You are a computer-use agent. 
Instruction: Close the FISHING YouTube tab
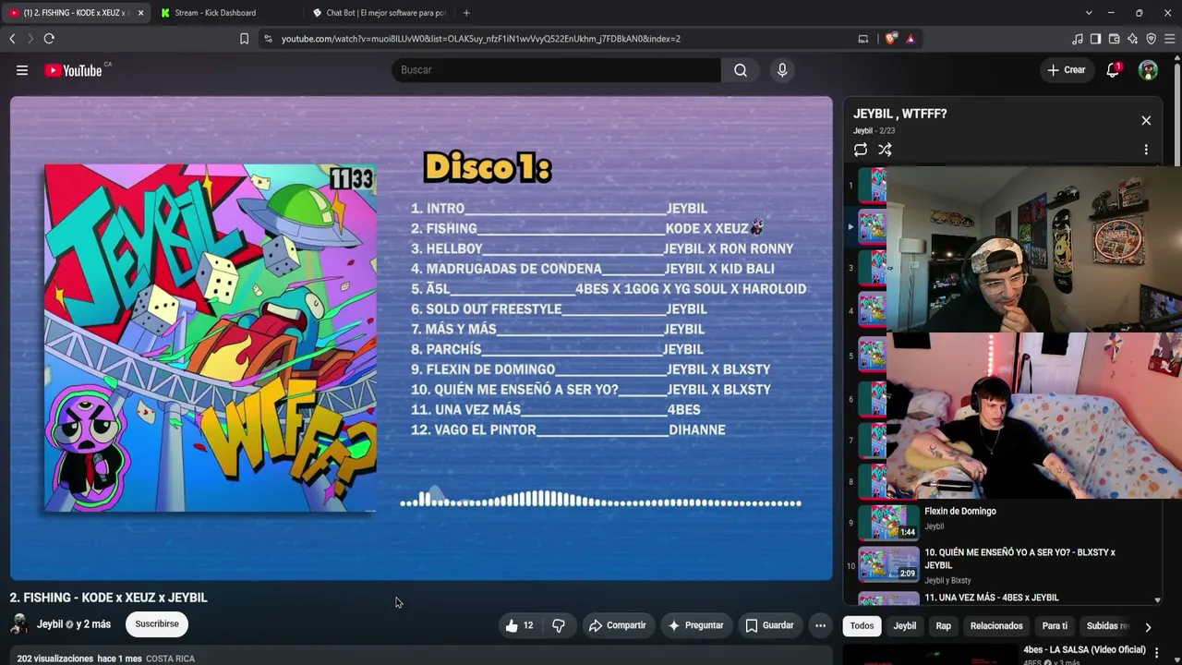pos(140,13)
